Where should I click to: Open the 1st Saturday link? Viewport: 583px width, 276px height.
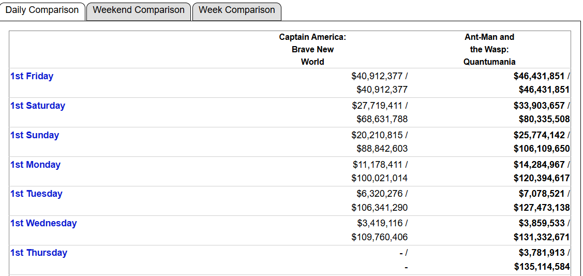[x=38, y=106]
